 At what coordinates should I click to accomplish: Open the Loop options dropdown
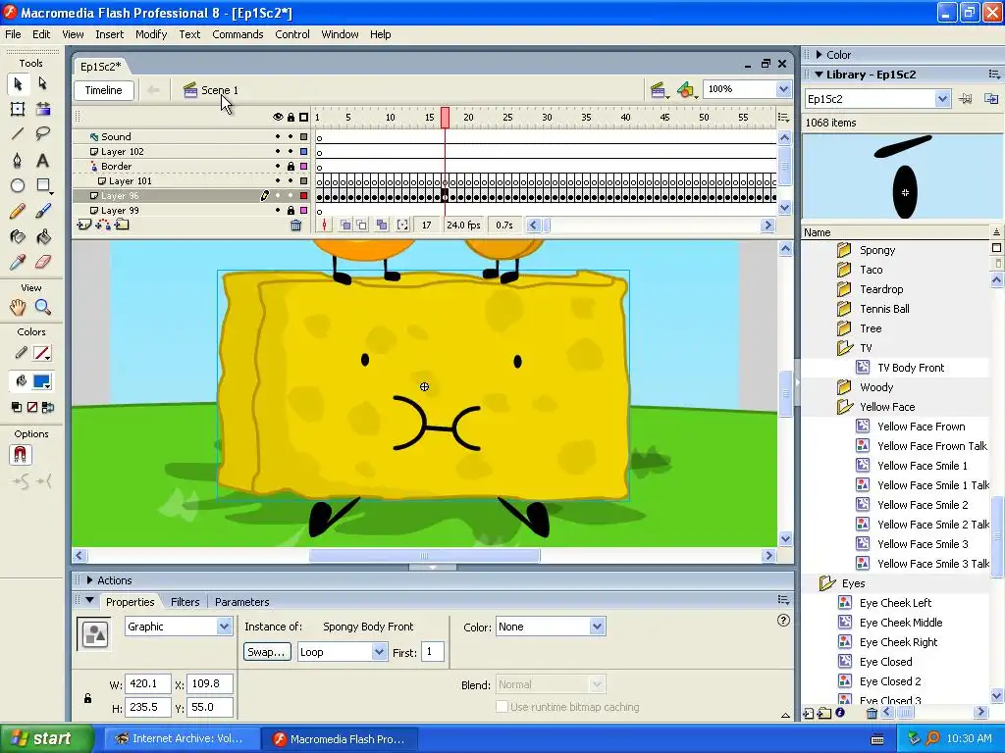(x=379, y=652)
